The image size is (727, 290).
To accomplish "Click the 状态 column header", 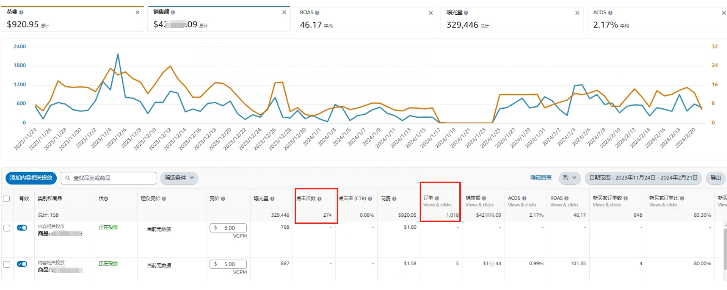I will pos(103,199).
